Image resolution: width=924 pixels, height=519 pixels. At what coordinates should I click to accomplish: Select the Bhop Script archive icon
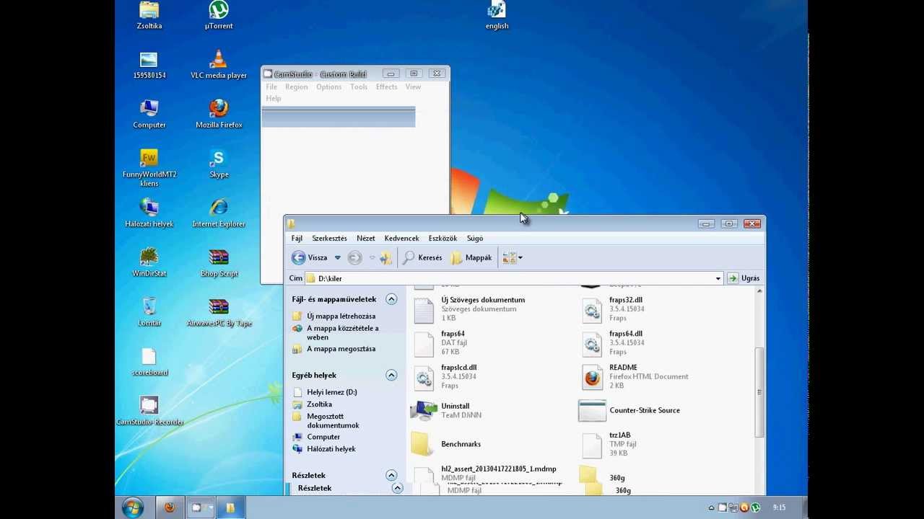point(219,257)
